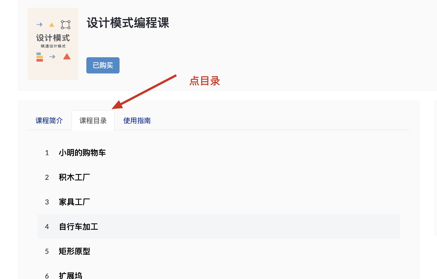Click the red 点目录 annotation text
This screenshot has width=437, height=279.
point(205,81)
